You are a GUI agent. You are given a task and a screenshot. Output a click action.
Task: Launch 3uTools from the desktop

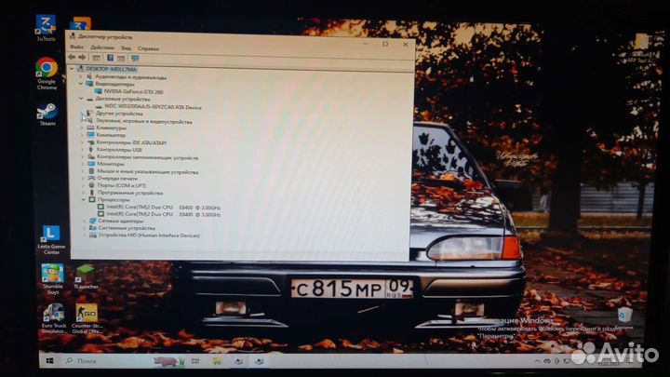pyautogui.click(x=46, y=27)
